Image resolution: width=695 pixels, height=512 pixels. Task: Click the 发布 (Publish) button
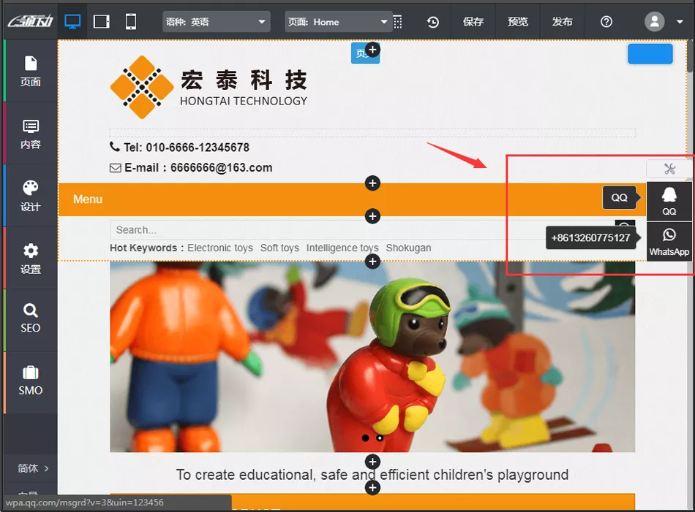562,22
